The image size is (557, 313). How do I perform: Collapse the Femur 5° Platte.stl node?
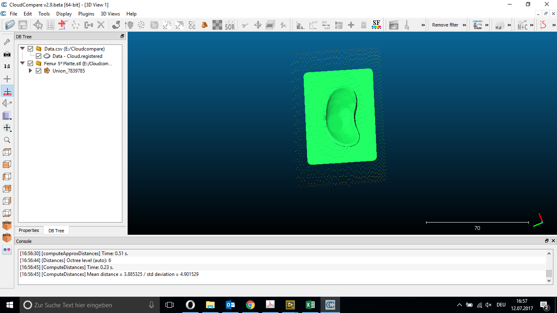(x=22, y=64)
